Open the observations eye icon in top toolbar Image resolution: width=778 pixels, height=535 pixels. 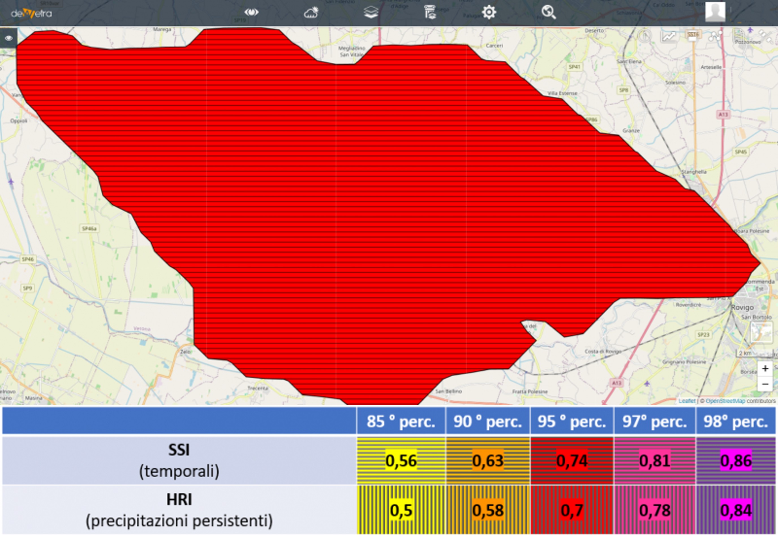[252, 12]
